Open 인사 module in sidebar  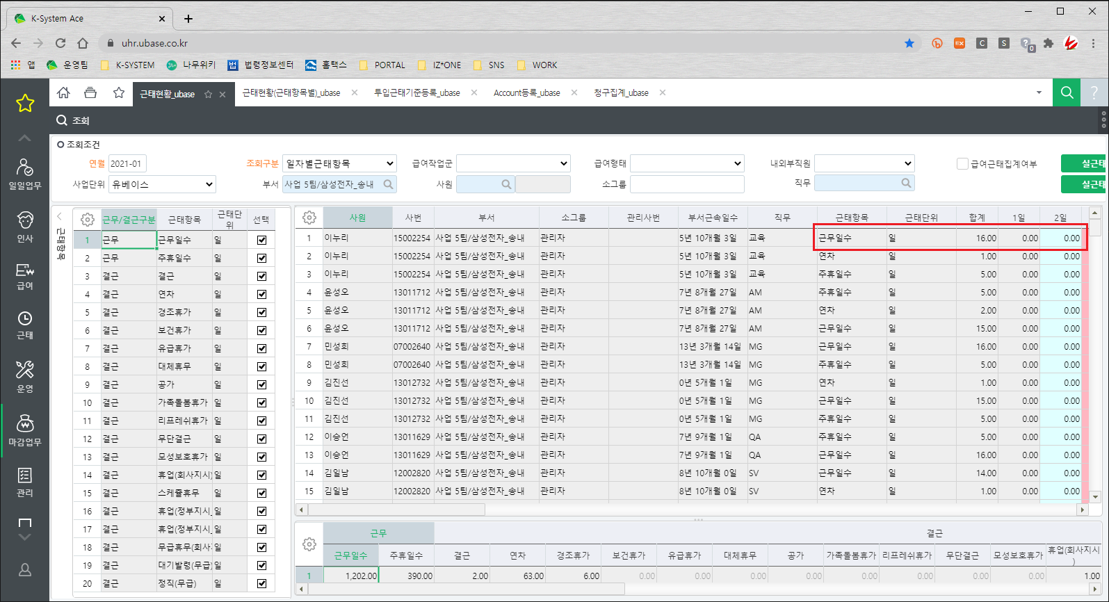click(x=25, y=227)
